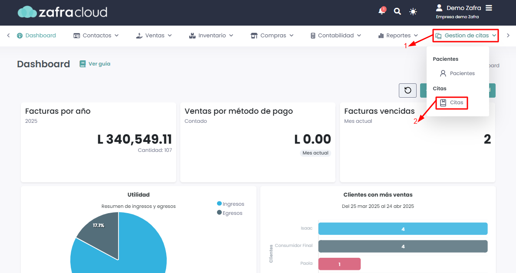Click the Compras store icon
This screenshot has height=273, width=516.
point(254,36)
